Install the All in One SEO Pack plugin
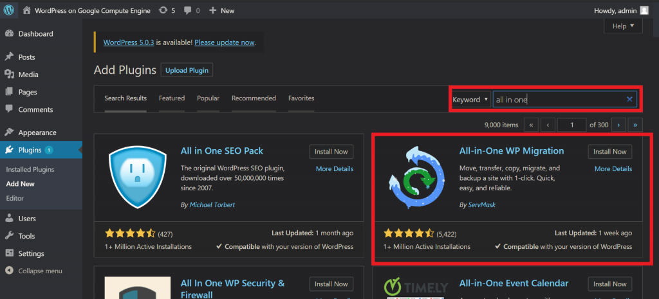 pos(331,152)
